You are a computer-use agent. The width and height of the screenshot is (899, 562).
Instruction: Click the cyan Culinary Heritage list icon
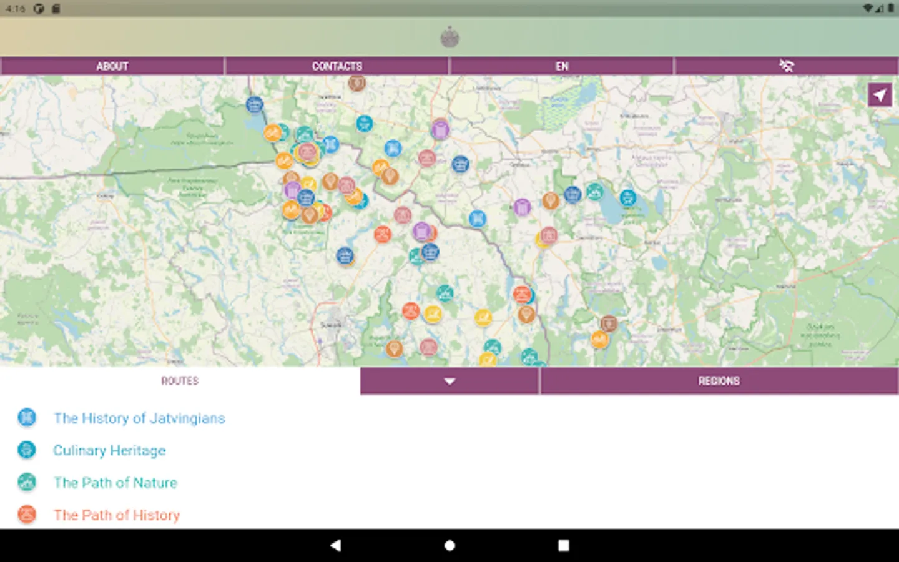27,450
